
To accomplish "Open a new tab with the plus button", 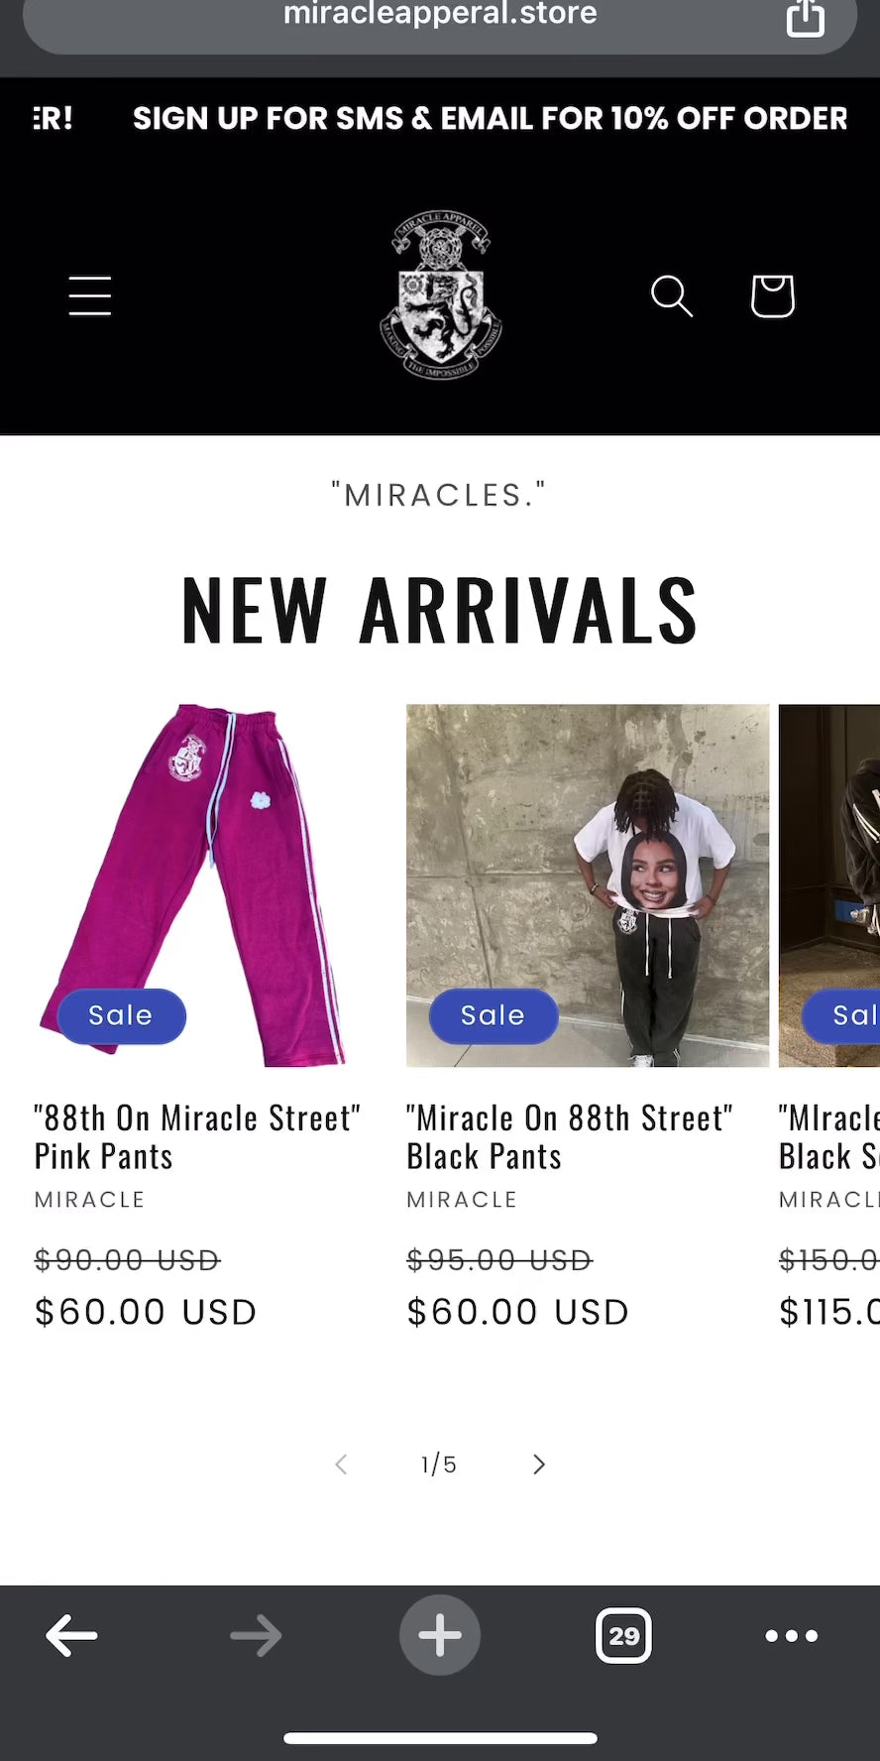I will [440, 1635].
